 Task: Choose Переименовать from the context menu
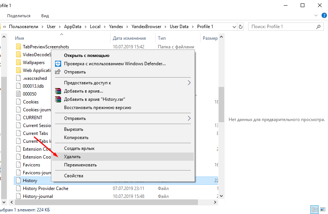[x=123, y=165]
